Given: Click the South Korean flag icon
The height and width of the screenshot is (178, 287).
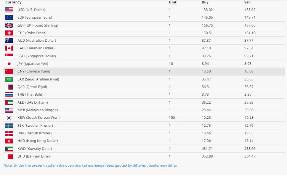Looking at the screenshot, I should (x=10, y=118).
